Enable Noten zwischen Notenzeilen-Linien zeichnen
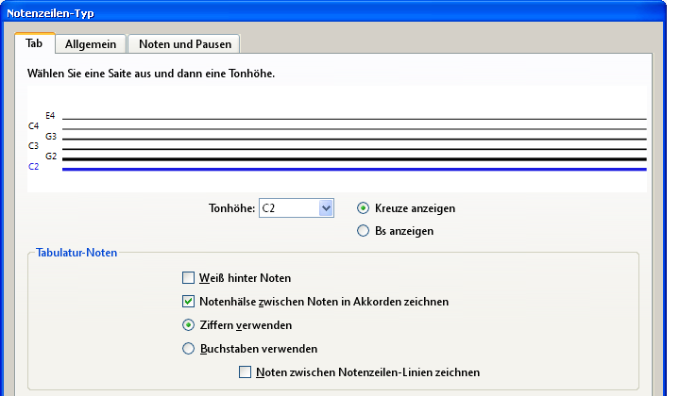The height and width of the screenshot is (396, 680). [245, 372]
